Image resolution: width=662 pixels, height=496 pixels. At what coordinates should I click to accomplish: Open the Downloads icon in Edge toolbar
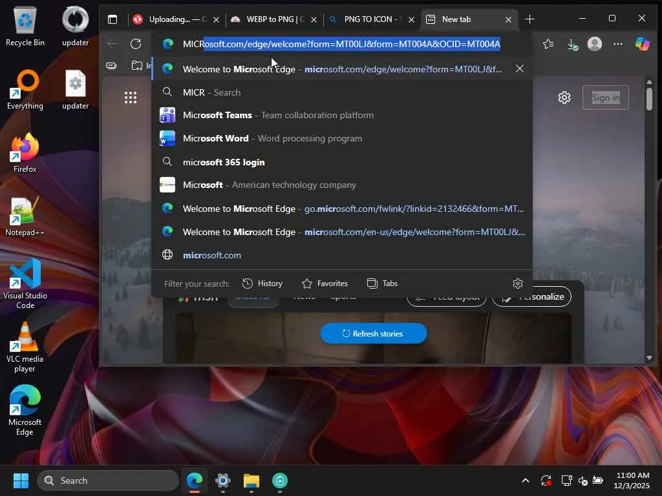click(571, 44)
